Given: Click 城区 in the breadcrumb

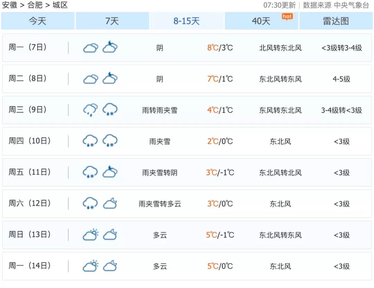Looking at the screenshot, I should point(60,5).
